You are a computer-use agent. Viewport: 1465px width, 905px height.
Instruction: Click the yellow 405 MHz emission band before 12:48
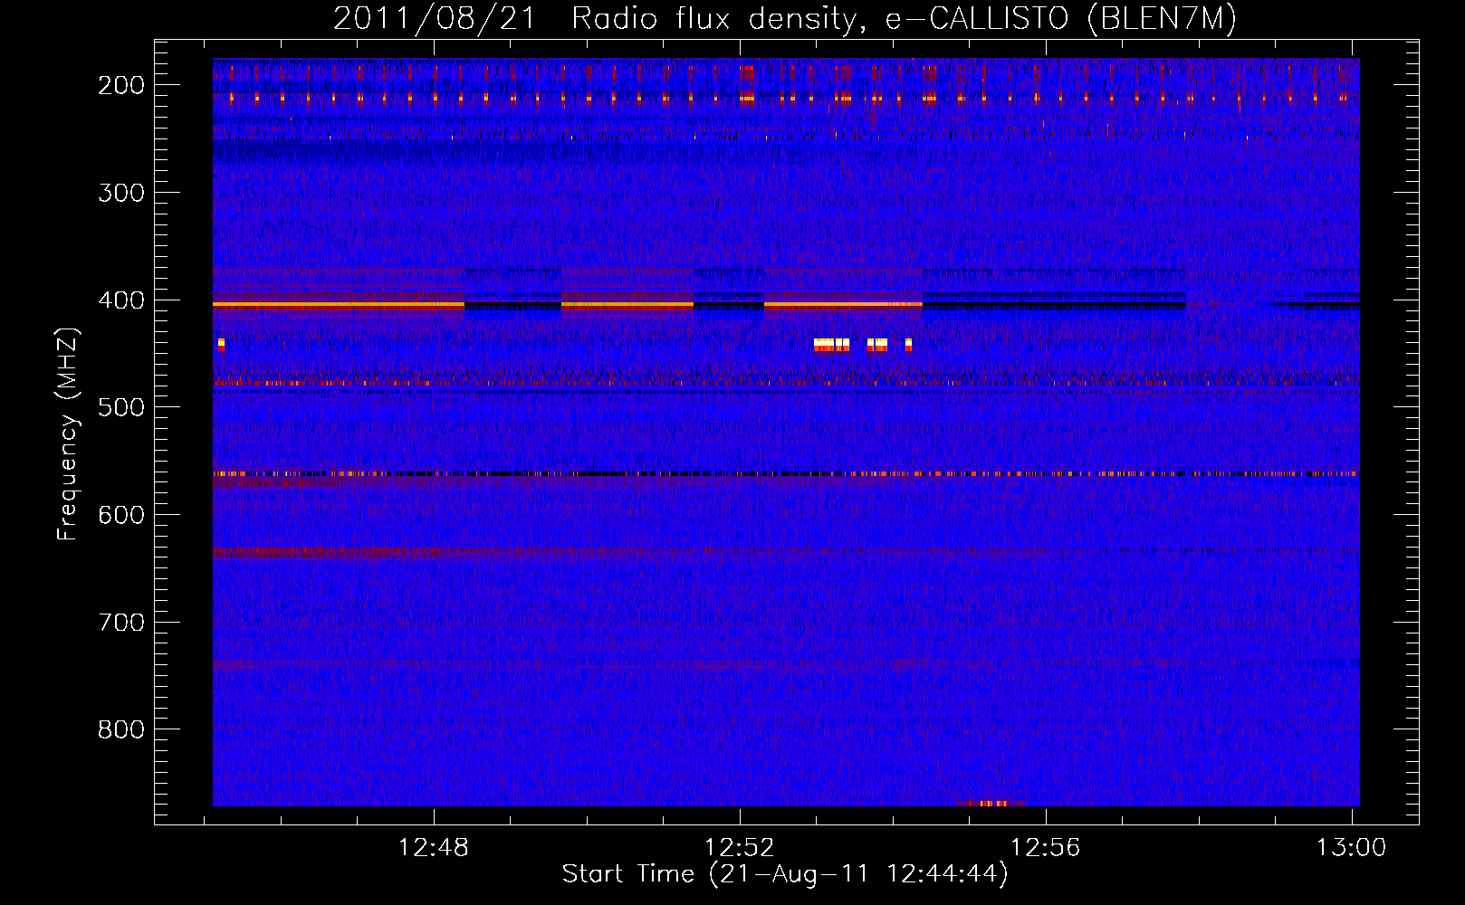click(x=339, y=306)
